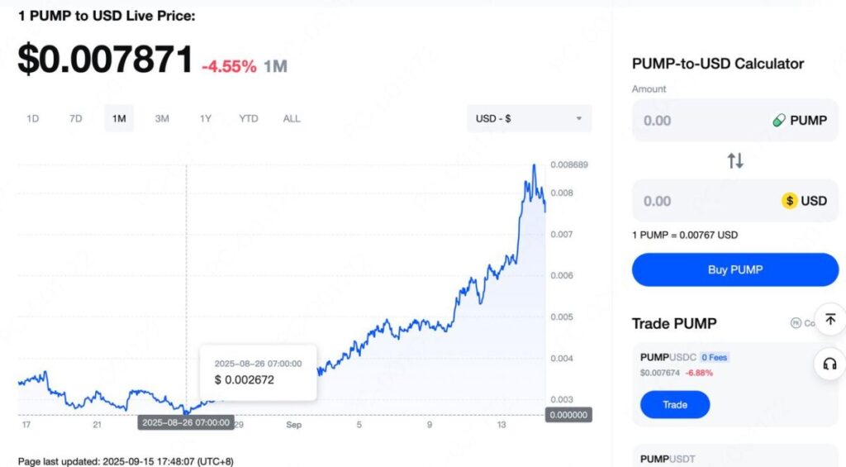
Task: Open the USD - $ currency dropdown
Action: click(529, 118)
